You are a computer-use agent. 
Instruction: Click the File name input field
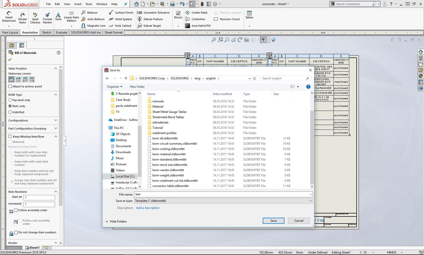pos(222,194)
